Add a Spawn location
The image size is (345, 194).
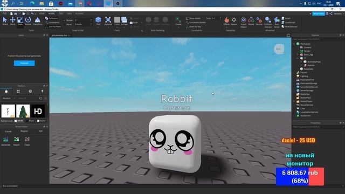click(x=234, y=20)
